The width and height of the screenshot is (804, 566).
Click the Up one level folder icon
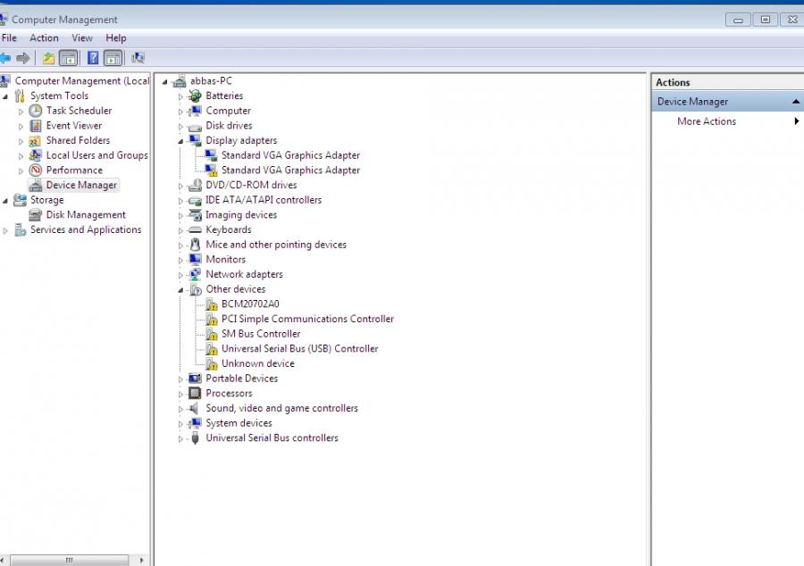pyautogui.click(x=49, y=58)
